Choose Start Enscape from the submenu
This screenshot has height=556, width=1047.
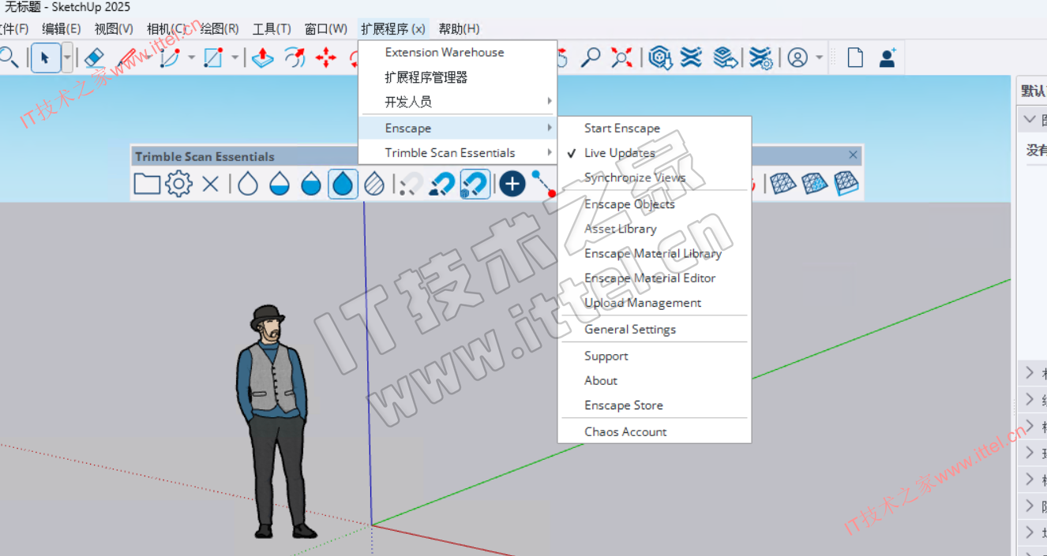click(x=621, y=129)
